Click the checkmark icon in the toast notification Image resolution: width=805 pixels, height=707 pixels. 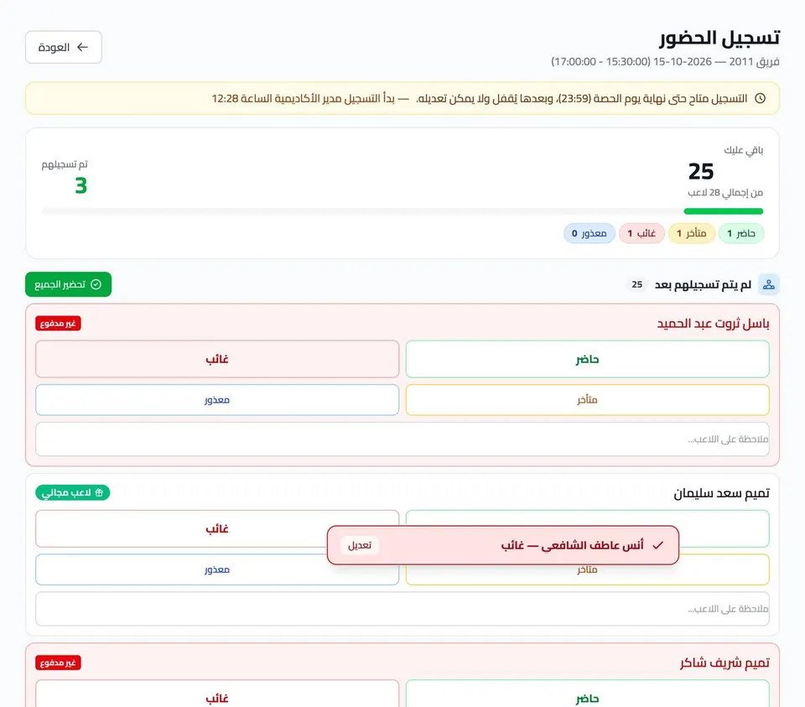[x=657, y=545]
